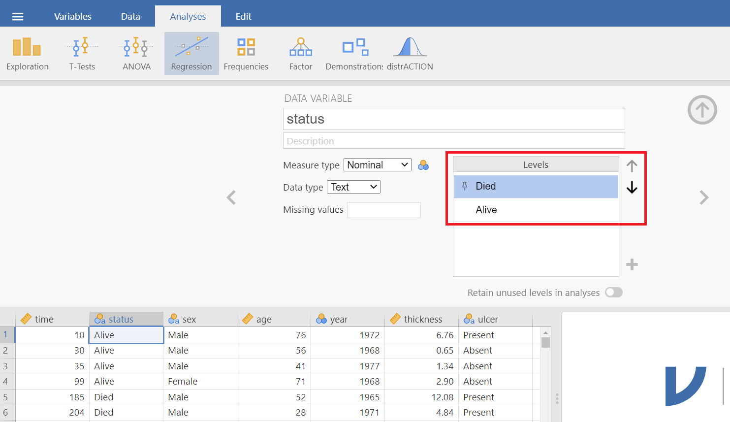Open the T-Tests analysis menu
Viewport: 730px width, 422px height.
82,54
